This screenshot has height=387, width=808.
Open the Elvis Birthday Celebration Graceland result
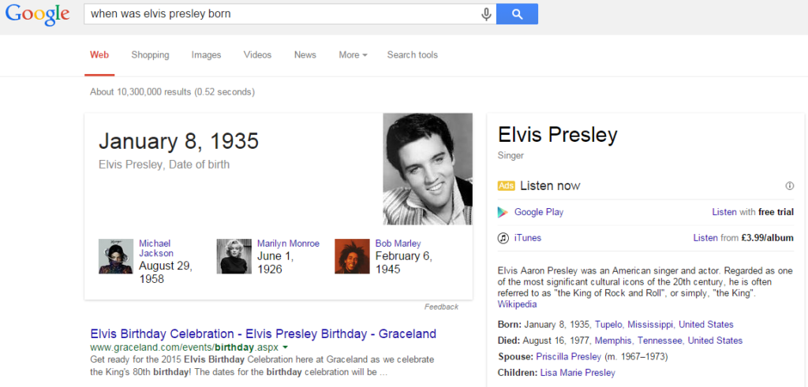[264, 333]
